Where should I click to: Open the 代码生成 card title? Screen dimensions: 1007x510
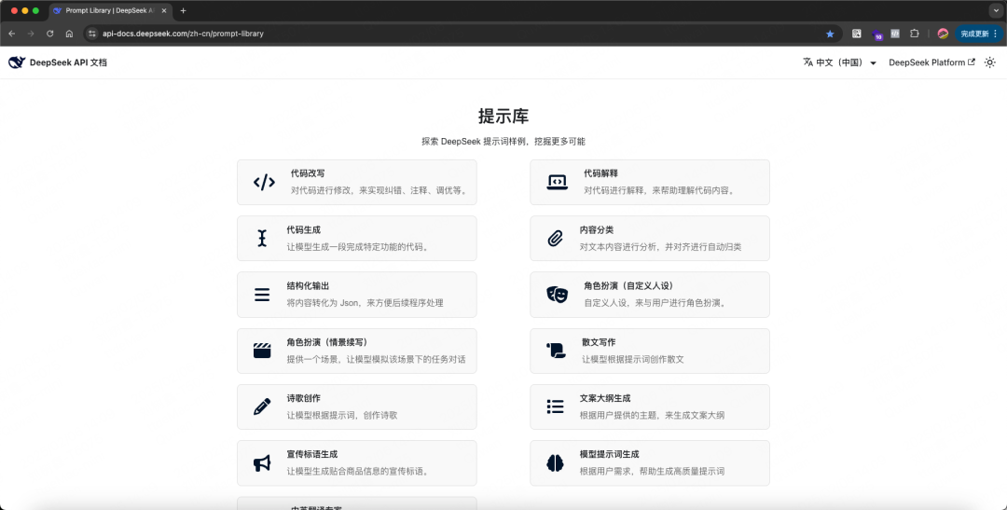coord(304,230)
